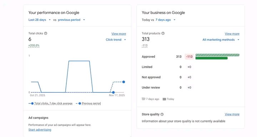Click the solid endpoint dot on the chart baseline
The width and height of the screenshot is (257, 137).
coord(113,92)
